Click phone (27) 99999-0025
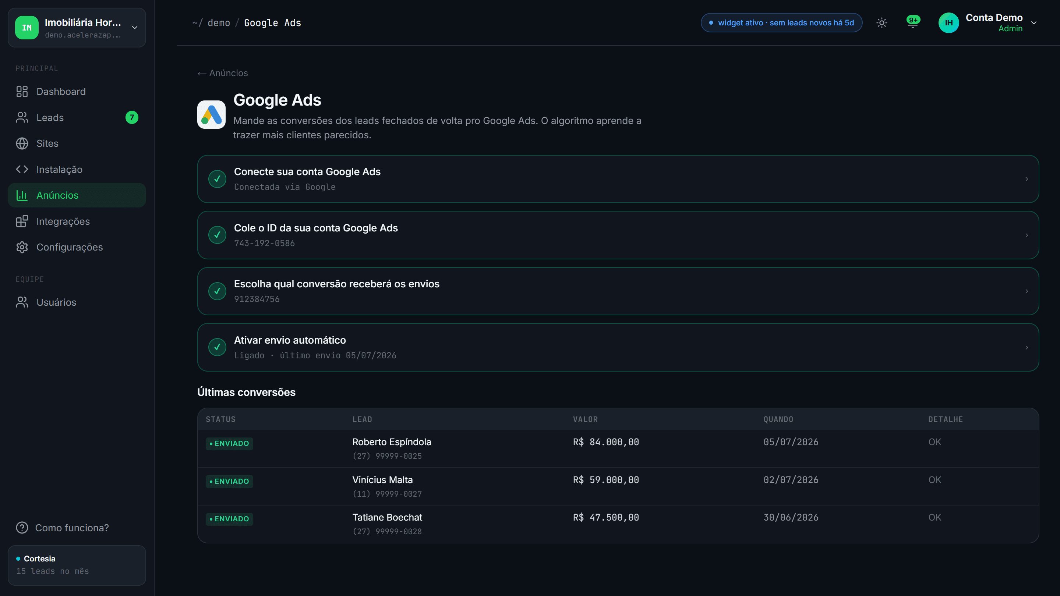This screenshot has width=1060, height=596. [387, 456]
